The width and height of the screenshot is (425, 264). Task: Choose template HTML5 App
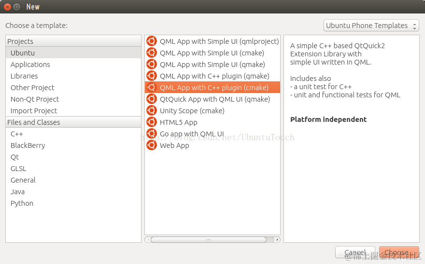tap(212, 122)
